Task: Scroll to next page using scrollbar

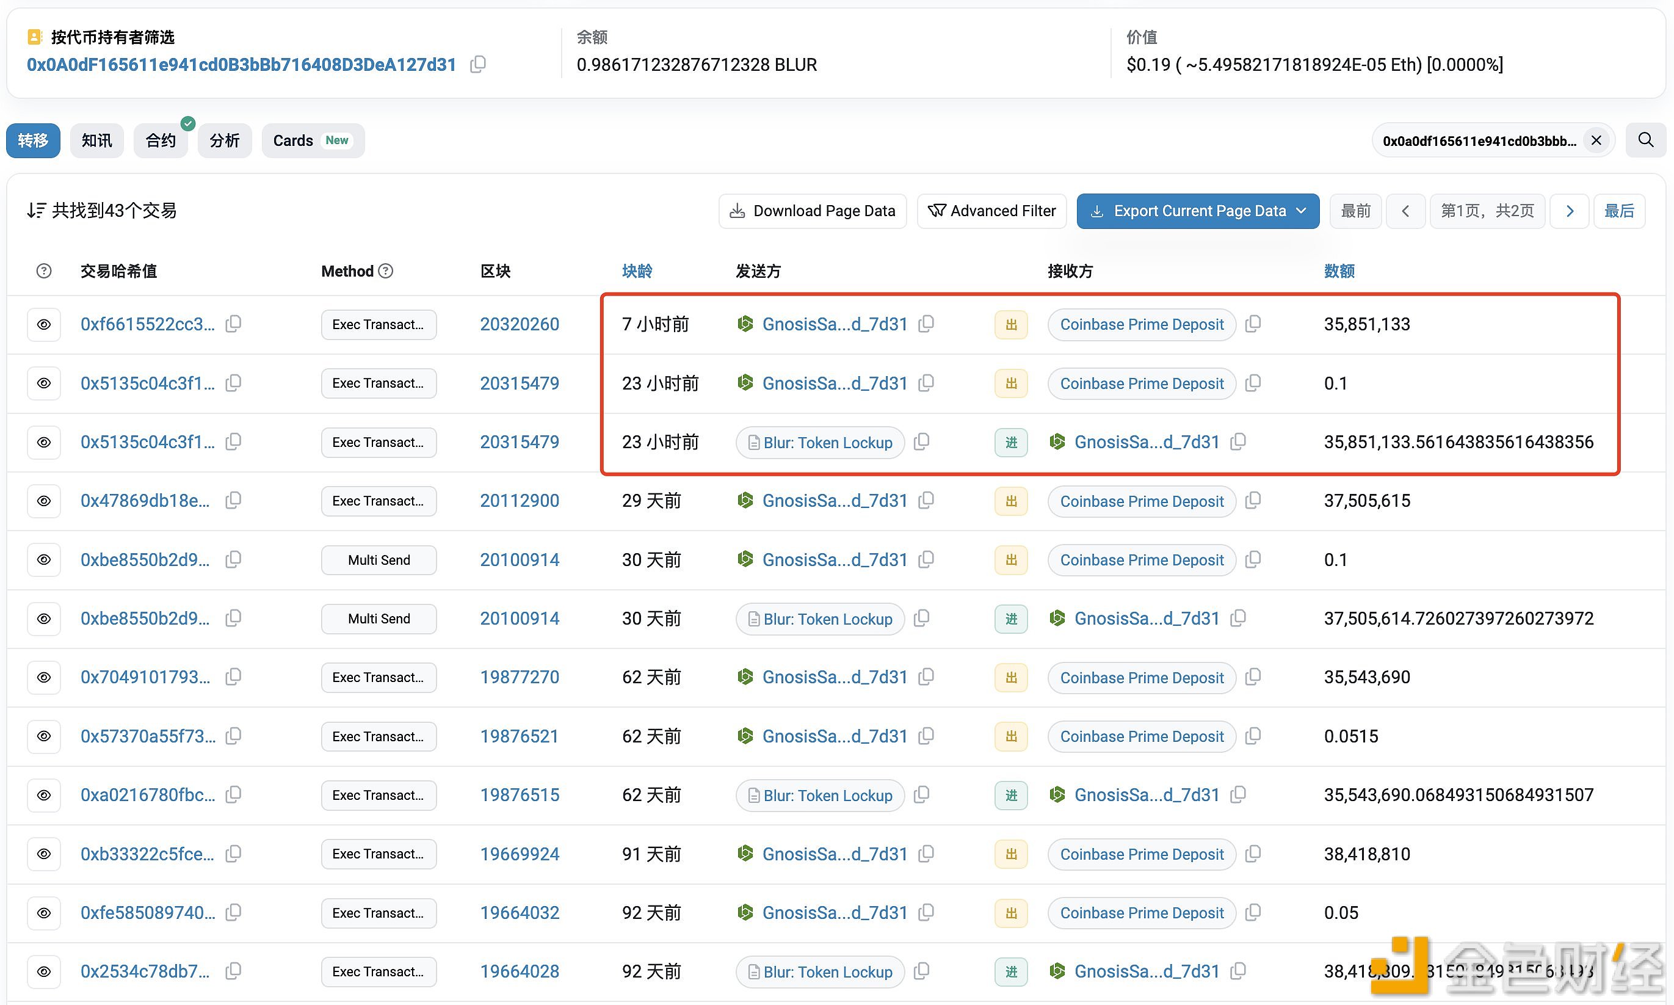Action: click(x=1569, y=211)
